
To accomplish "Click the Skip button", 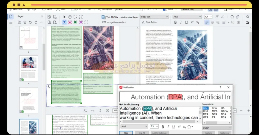I will (x=126, y=133).
